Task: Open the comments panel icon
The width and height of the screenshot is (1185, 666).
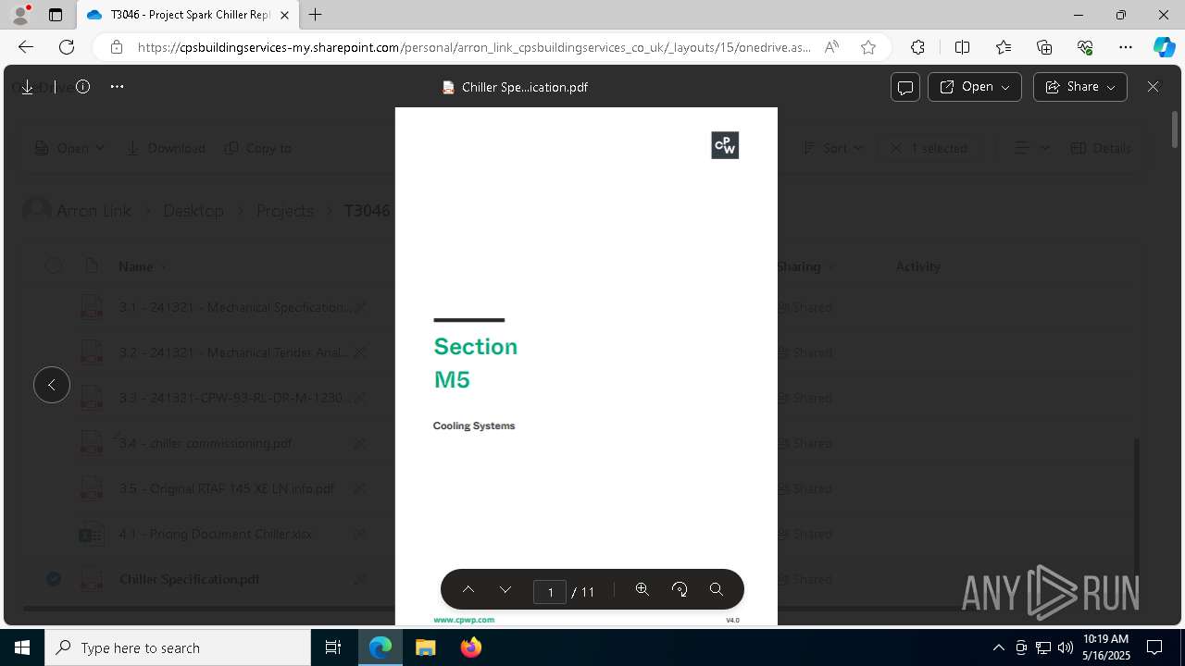Action: pos(905,87)
